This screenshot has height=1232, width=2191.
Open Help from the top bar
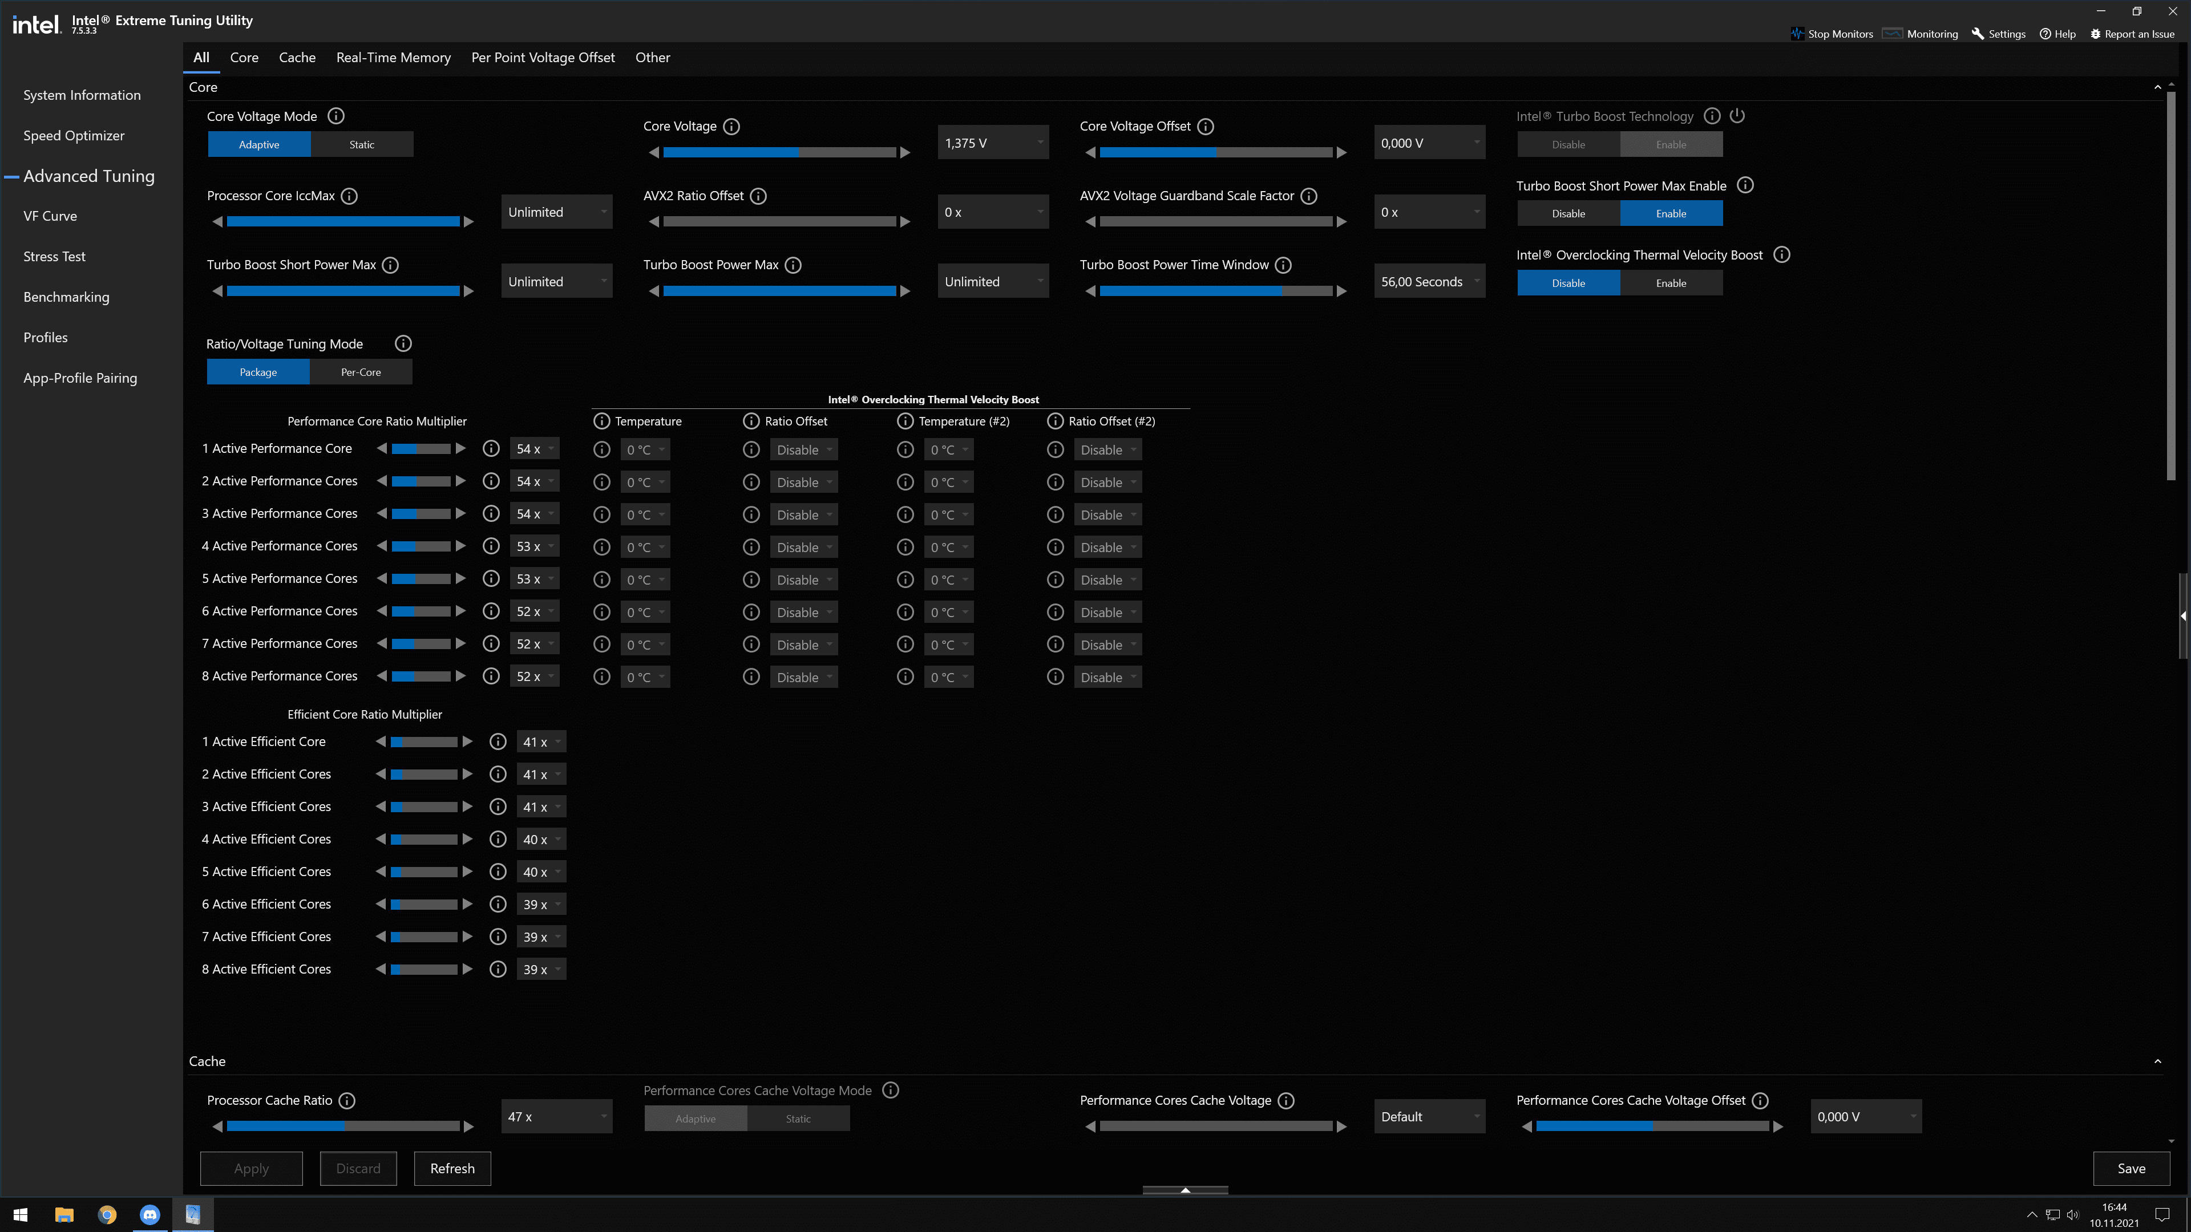pyautogui.click(x=2057, y=34)
